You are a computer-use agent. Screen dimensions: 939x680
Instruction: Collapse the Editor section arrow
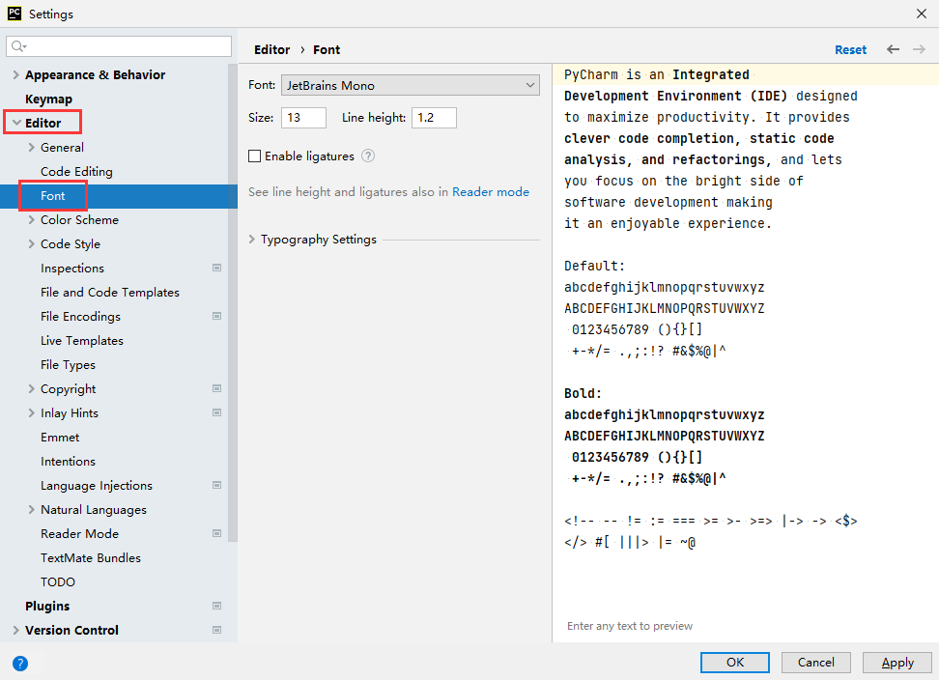click(x=16, y=123)
